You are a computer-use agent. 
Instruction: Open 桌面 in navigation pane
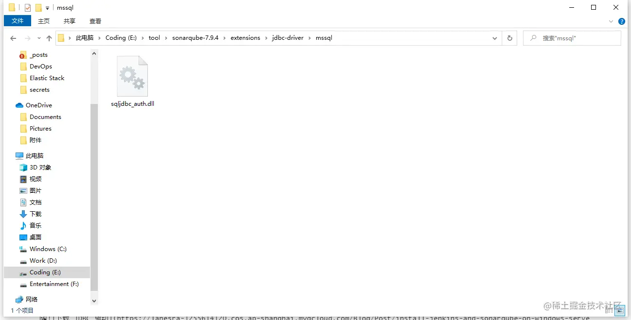click(x=36, y=237)
